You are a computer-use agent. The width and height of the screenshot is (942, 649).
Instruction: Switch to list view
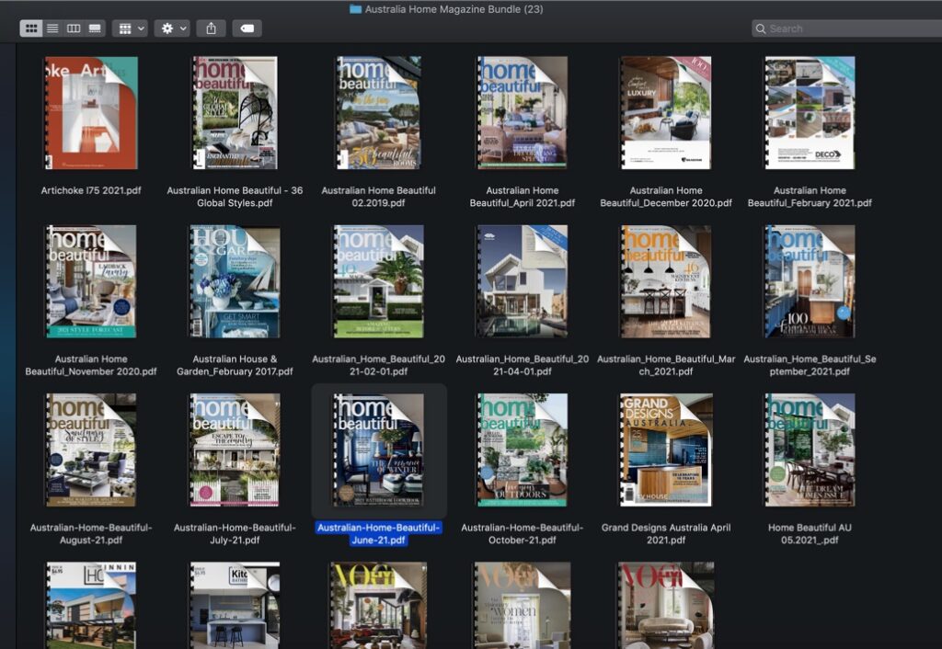pos(53,28)
